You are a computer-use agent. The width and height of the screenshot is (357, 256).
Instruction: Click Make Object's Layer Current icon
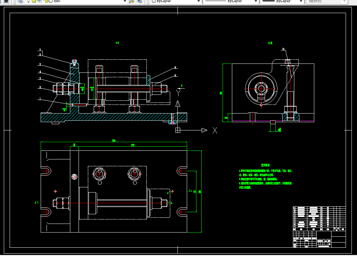[x=132, y=1]
